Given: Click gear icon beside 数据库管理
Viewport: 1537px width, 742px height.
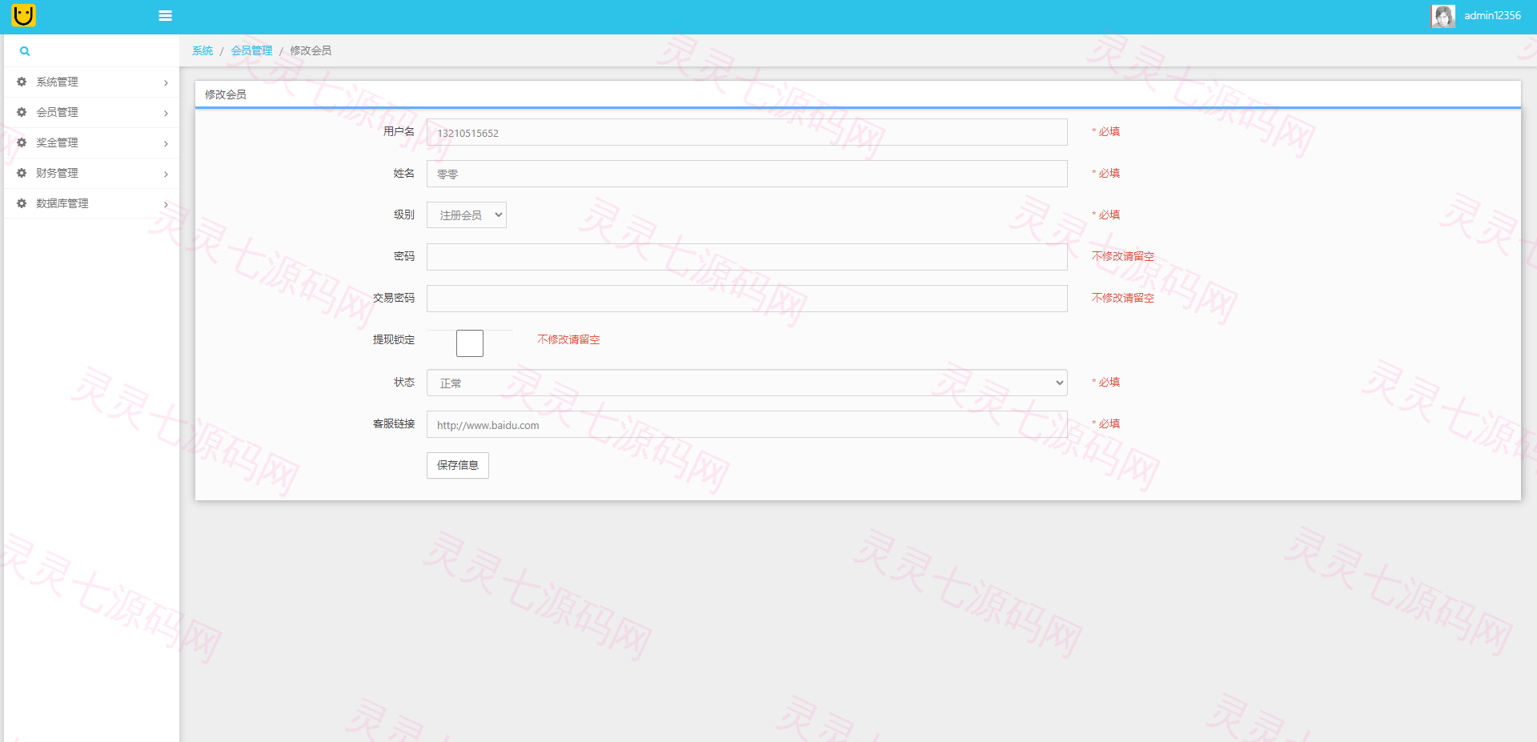Looking at the screenshot, I should 22,203.
